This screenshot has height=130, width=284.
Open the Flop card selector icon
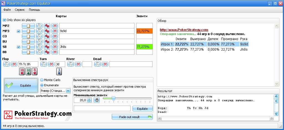[x=6, y=64]
